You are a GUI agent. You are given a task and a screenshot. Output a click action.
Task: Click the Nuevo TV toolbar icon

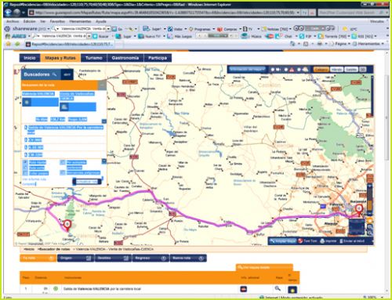click(x=141, y=36)
